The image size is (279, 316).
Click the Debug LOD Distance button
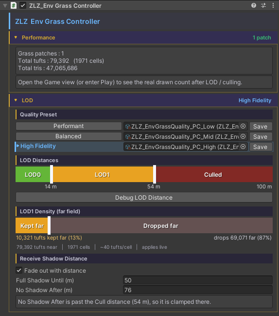click(144, 197)
